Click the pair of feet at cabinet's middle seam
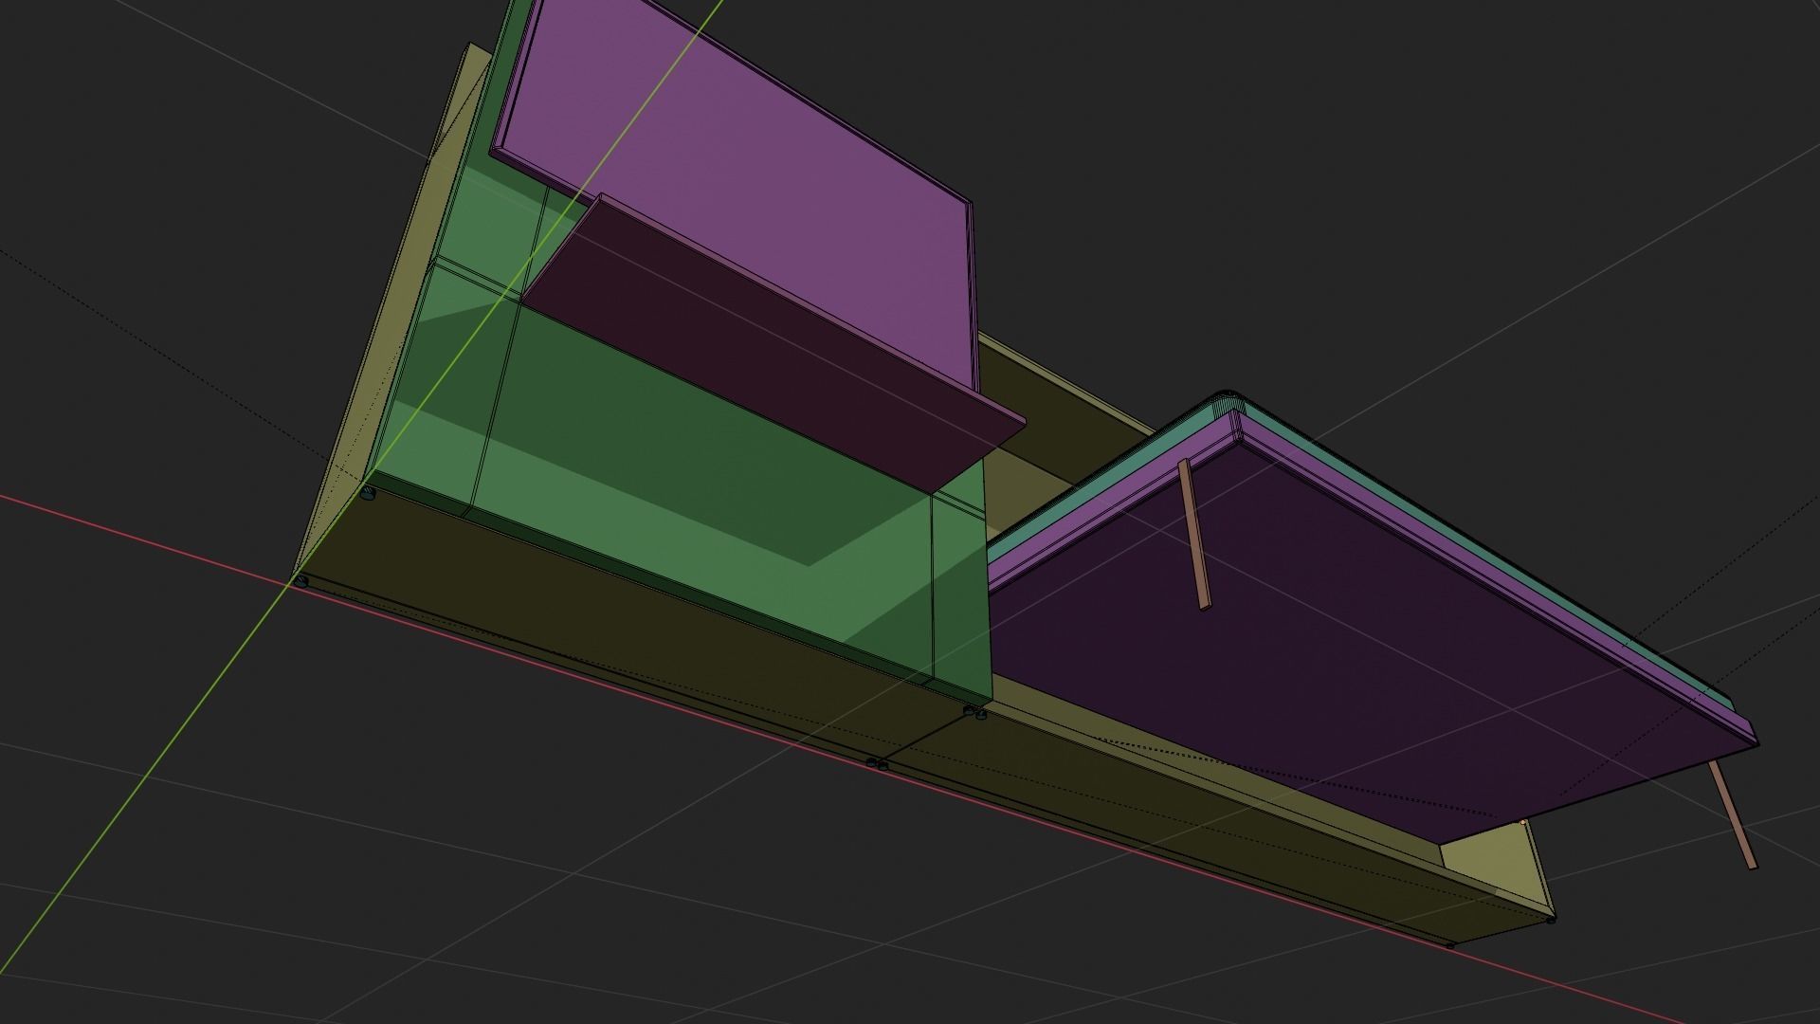Screen dimensions: 1820x1024 coord(877,763)
